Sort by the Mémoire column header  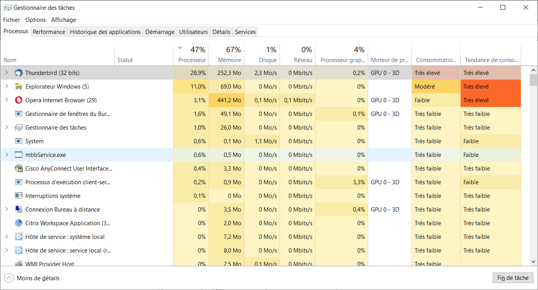226,55
